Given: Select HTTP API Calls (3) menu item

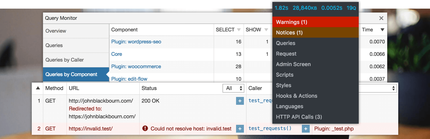Looking at the screenshot, I should pos(299,117).
